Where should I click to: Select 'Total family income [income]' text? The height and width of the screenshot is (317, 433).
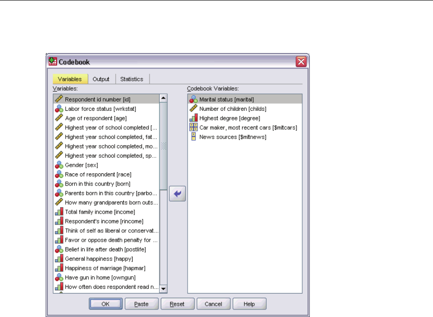(x=100, y=212)
